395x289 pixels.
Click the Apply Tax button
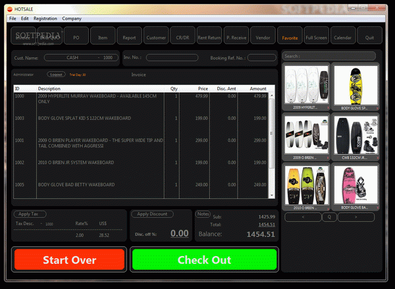pyautogui.click(x=30, y=214)
